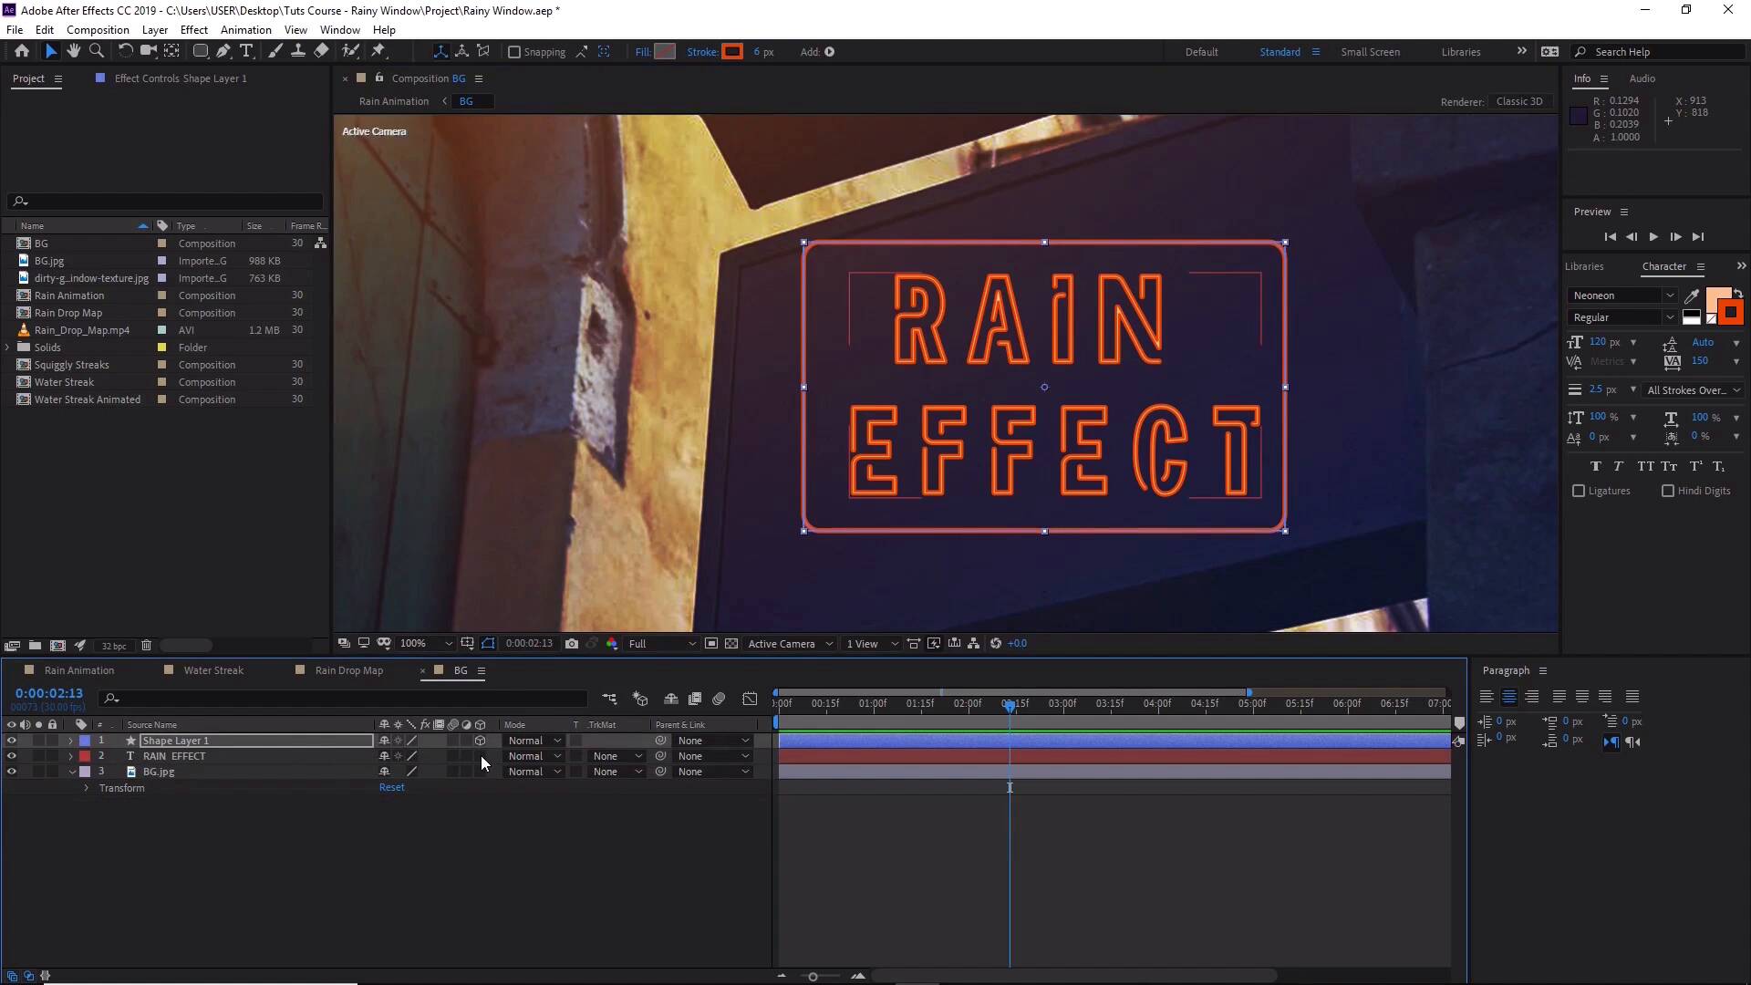Viewport: 1751px width, 985px height.
Task: Expand the RAIN EFFECT layer properties
Action: pyautogui.click(x=71, y=756)
